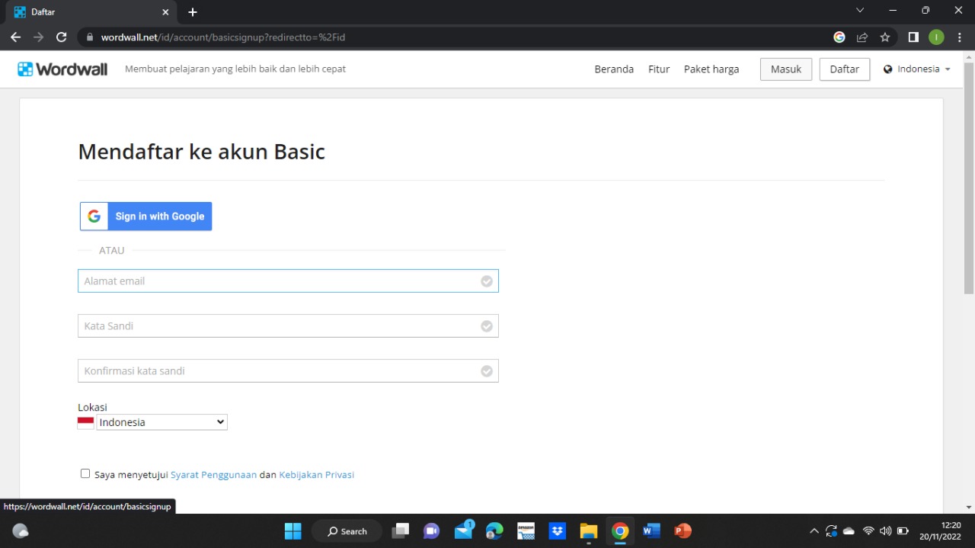This screenshot has height=548, width=975.
Task: Toggle the browser side panel
Action: click(x=913, y=37)
